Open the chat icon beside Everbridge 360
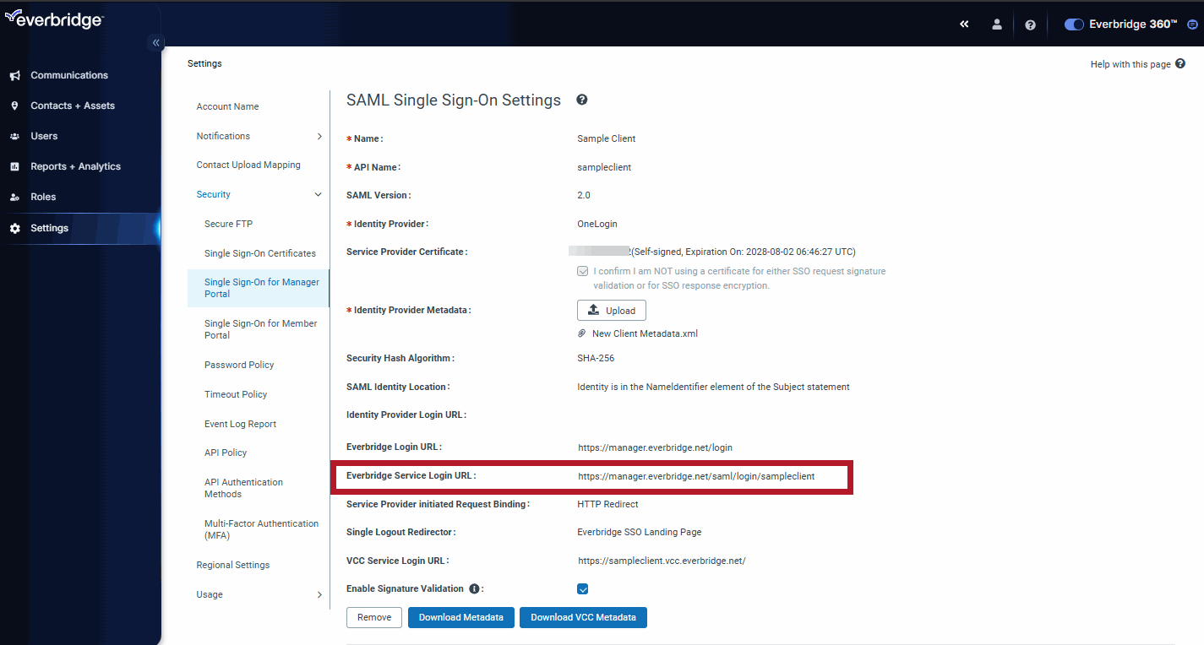The image size is (1204, 645). pos(1191,24)
